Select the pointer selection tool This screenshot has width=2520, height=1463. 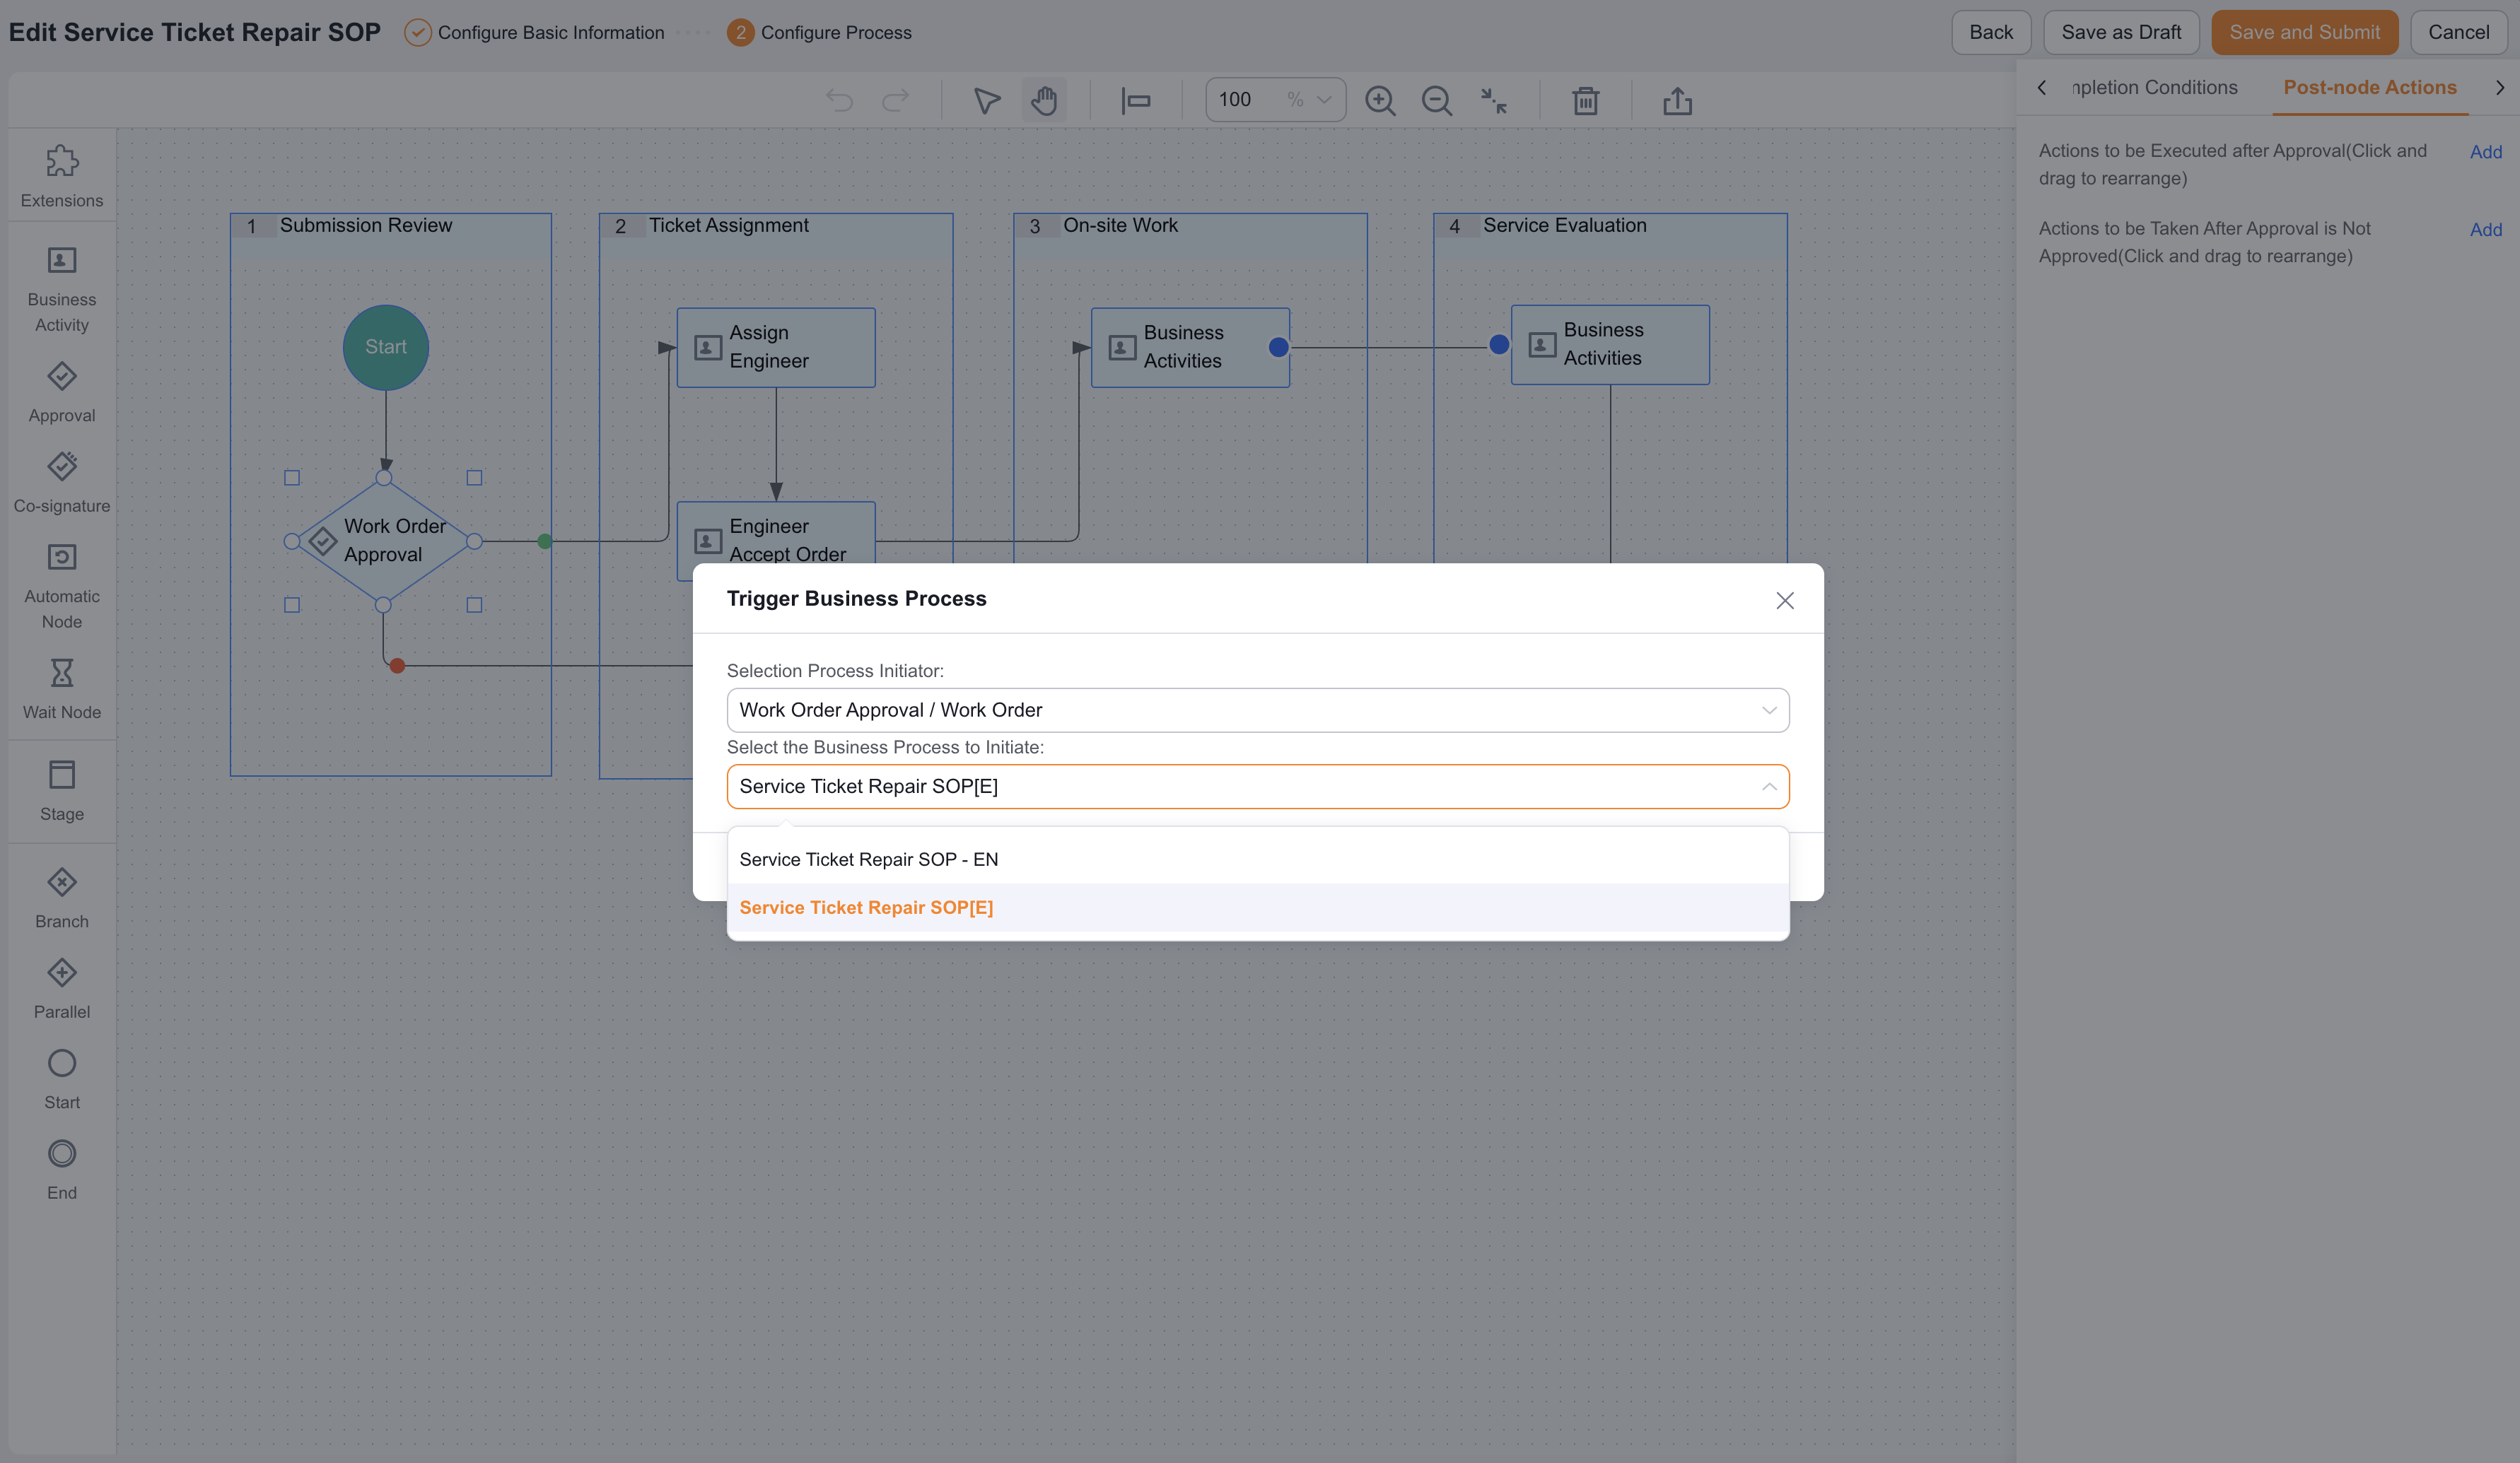(987, 100)
